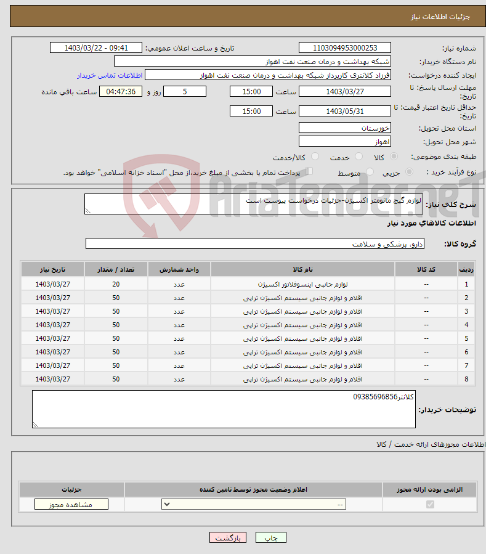Select the جزیی purchase type radio
The image size is (486, 554).
(409, 172)
